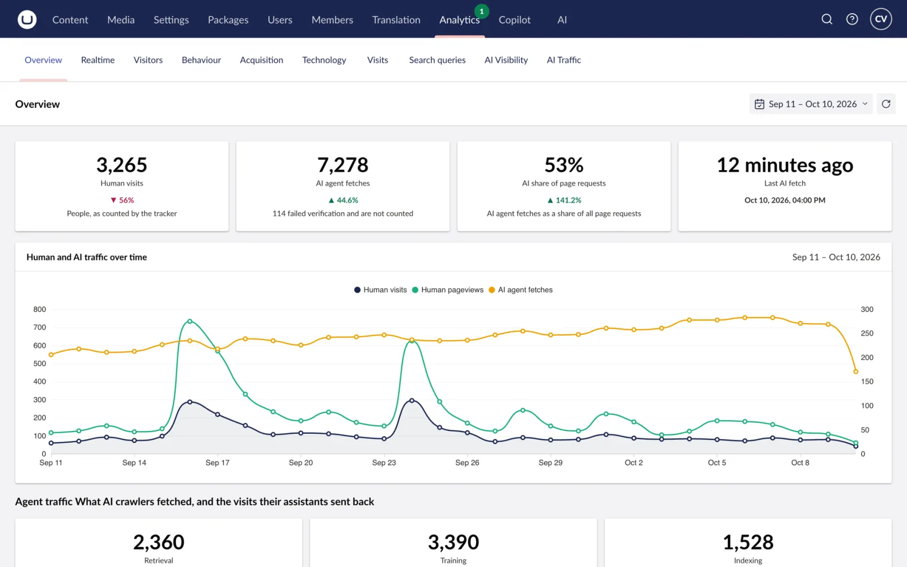Click the 1,528 Indexing value

[748, 542]
